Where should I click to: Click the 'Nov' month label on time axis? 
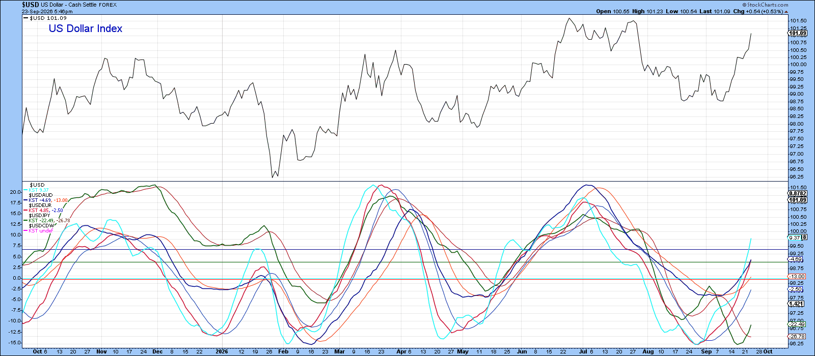pos(102,351)
